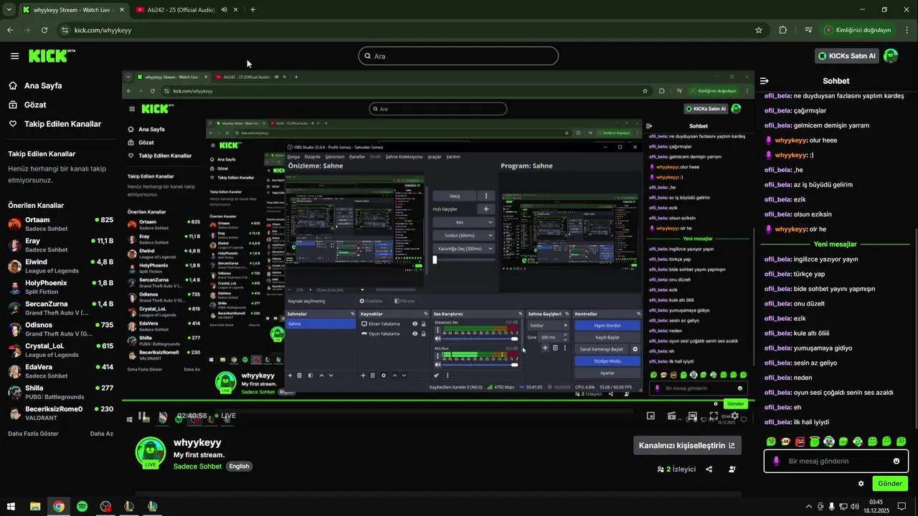Open mini player mode
The height and width of the screenshot is (516, 918).
coord(650,416)
